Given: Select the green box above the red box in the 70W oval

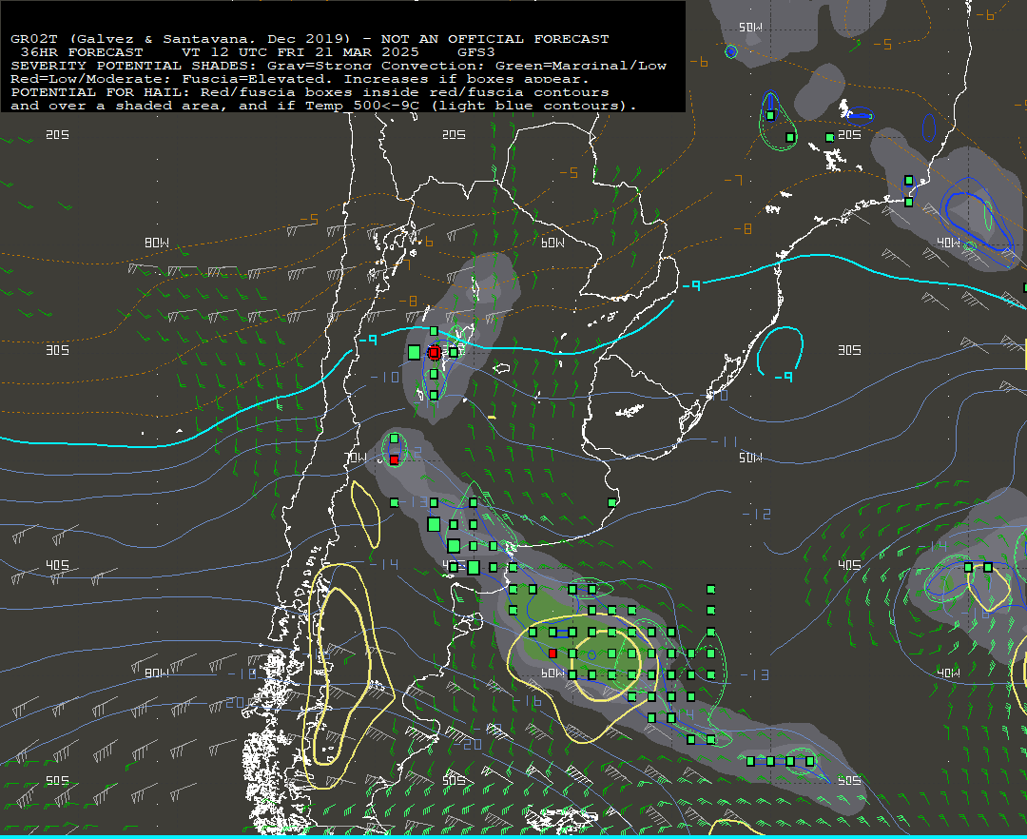Looking at the screenshot, I should point(395,439).
